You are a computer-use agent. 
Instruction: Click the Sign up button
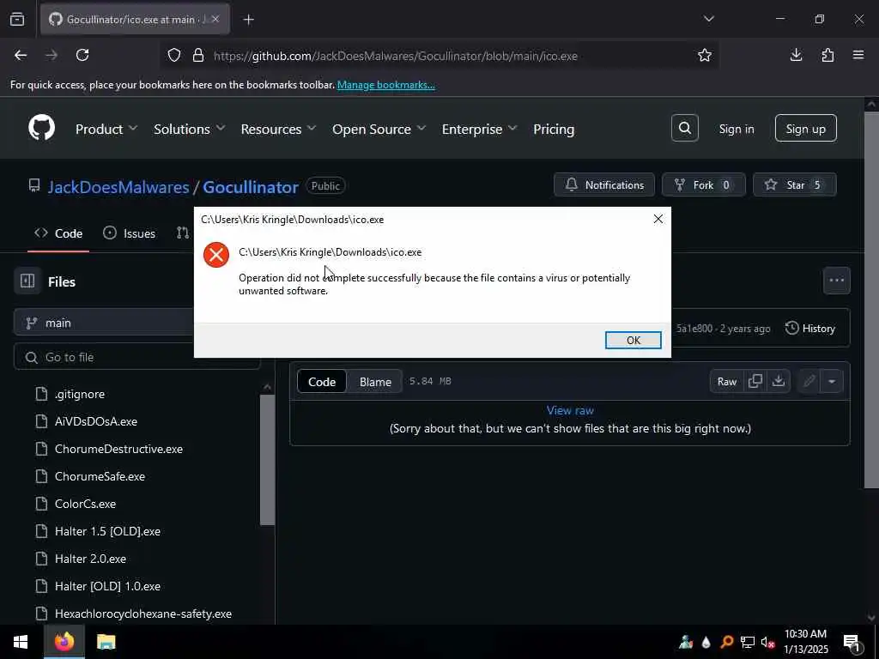tap(805, 129)
